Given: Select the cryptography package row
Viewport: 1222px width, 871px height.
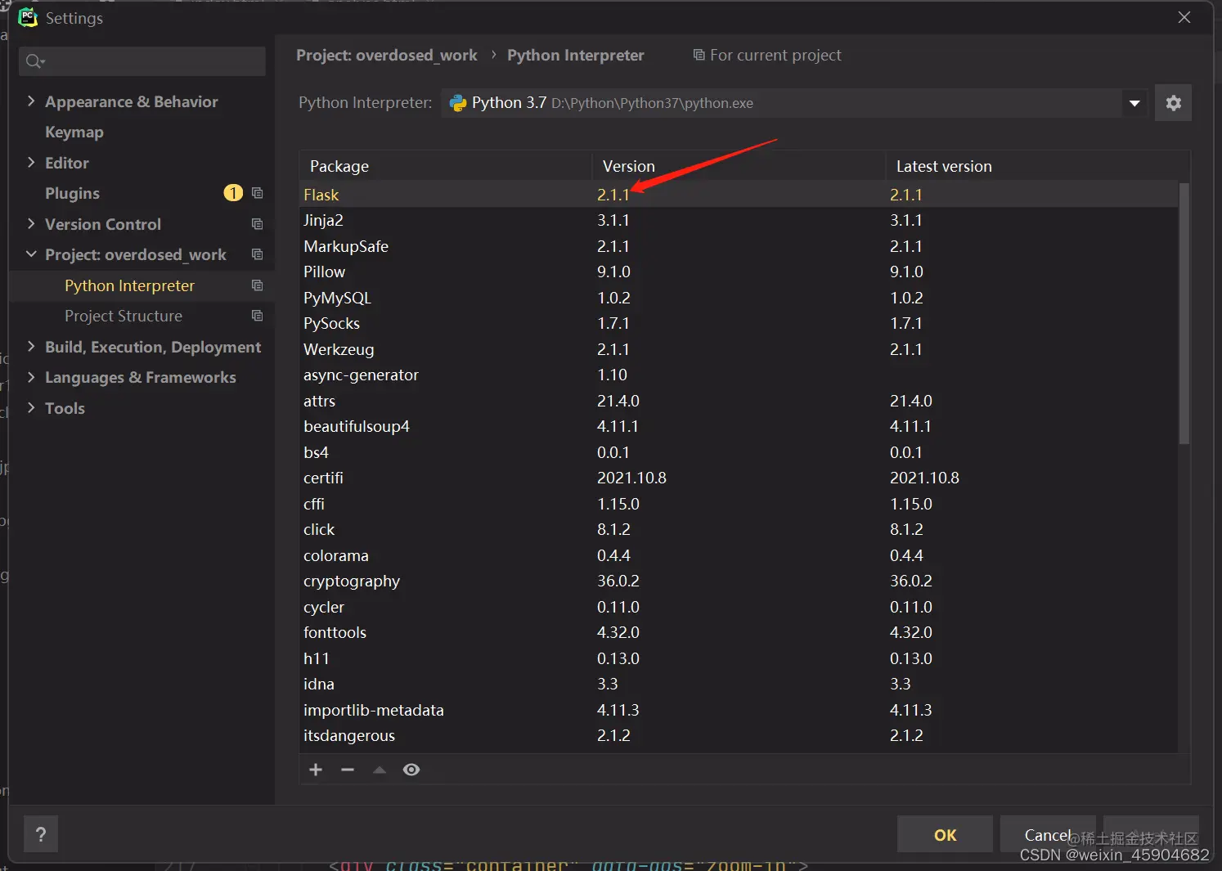Looking at the screenshot, I should (739, 581).
